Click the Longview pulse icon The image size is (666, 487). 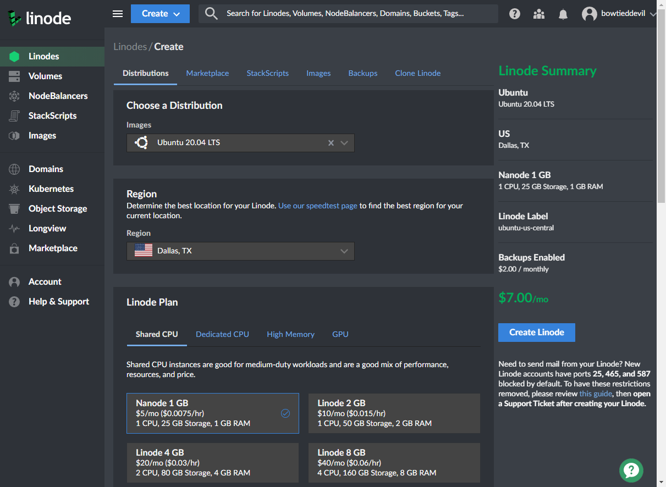click(14, 229)
